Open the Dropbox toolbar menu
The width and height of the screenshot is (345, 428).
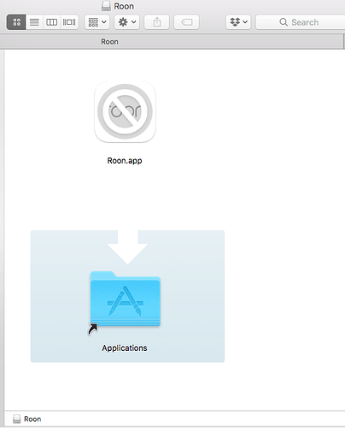[x=238, y=22]
